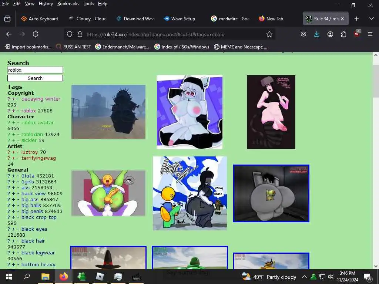Switch to the Auto Keyboard tab

pyautogui.click(x=40, y=18)
